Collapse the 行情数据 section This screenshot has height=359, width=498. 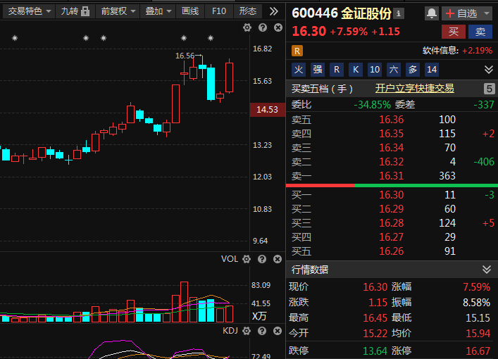click(x=487, y=270)
